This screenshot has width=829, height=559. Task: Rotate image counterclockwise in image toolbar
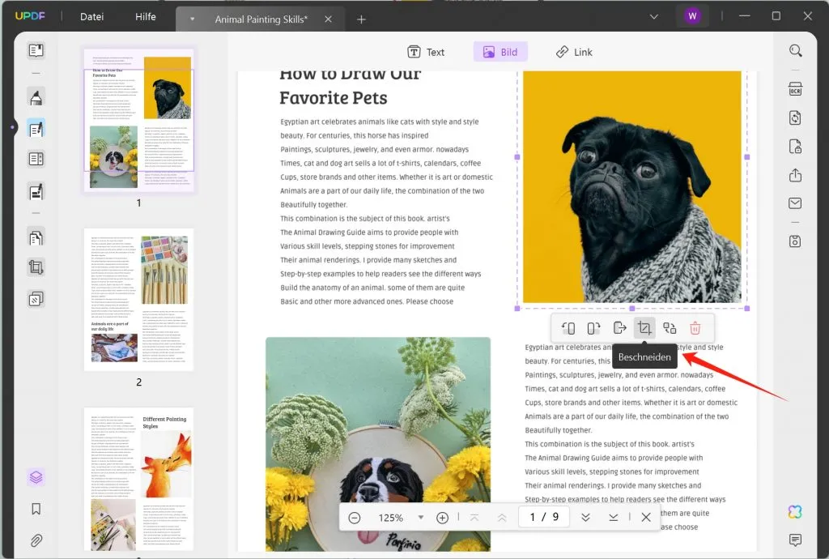point(568,328)
